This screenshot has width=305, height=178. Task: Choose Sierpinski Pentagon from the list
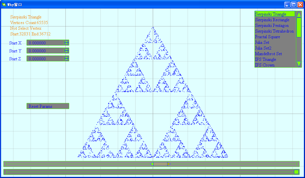click(275, 25)
